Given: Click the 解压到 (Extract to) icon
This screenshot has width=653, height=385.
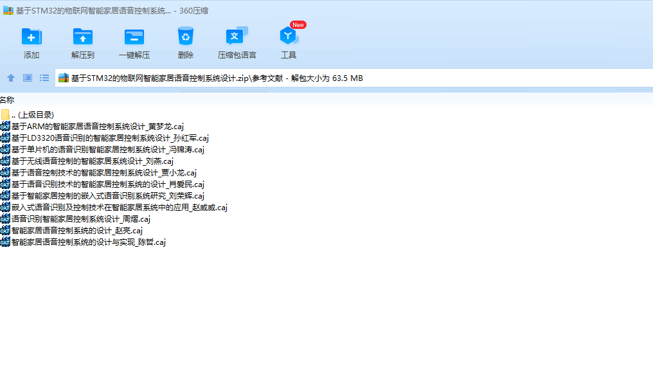Looking at the screenshot, I should click(x=82, y=37).
